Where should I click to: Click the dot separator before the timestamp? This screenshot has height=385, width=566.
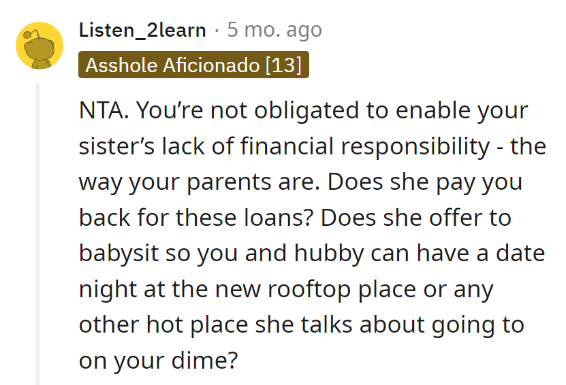coord(217,31)
